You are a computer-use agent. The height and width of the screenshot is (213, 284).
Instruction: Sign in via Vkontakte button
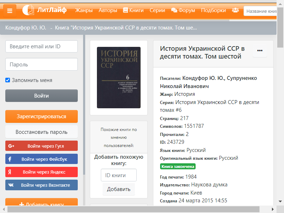tap(42, 185)
